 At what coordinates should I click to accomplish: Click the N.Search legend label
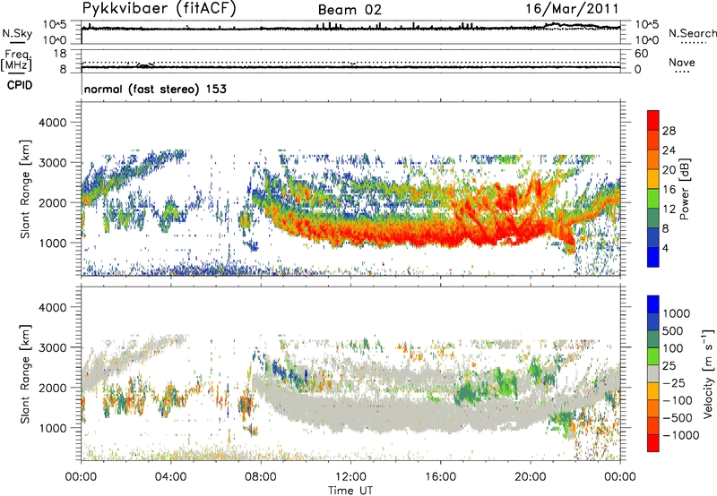coord(692,33)
